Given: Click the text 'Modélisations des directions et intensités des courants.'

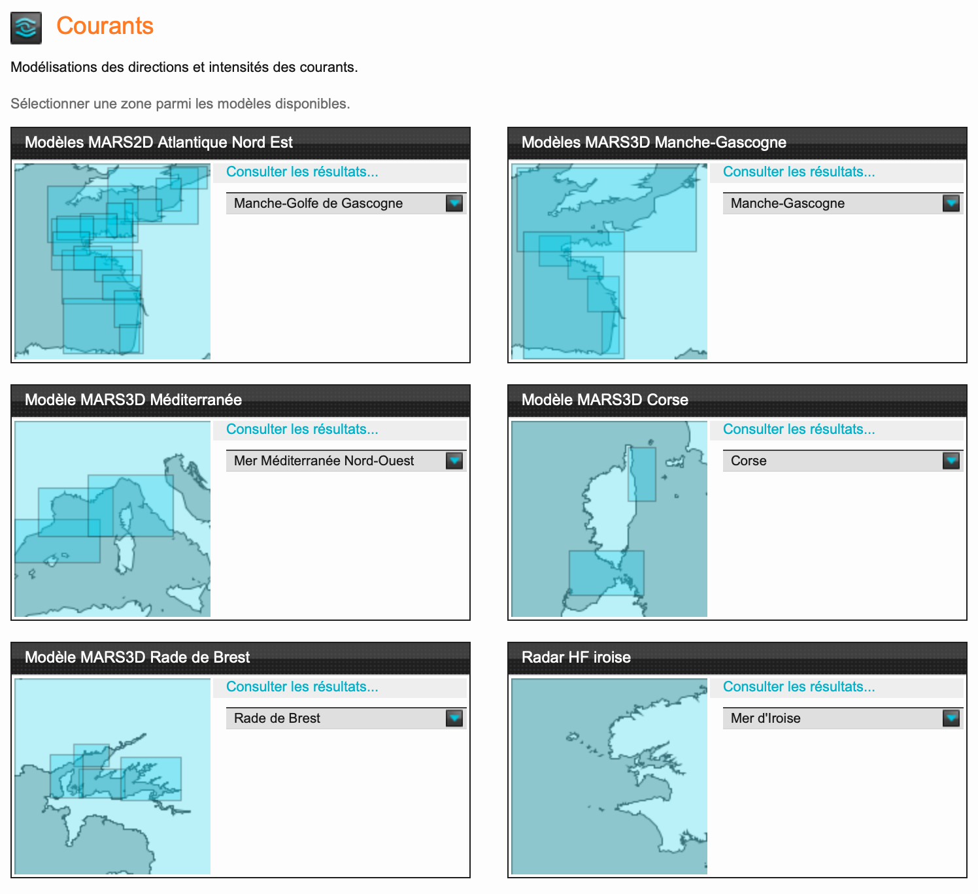Looking at the screenshot, I should tap(184, 67).
